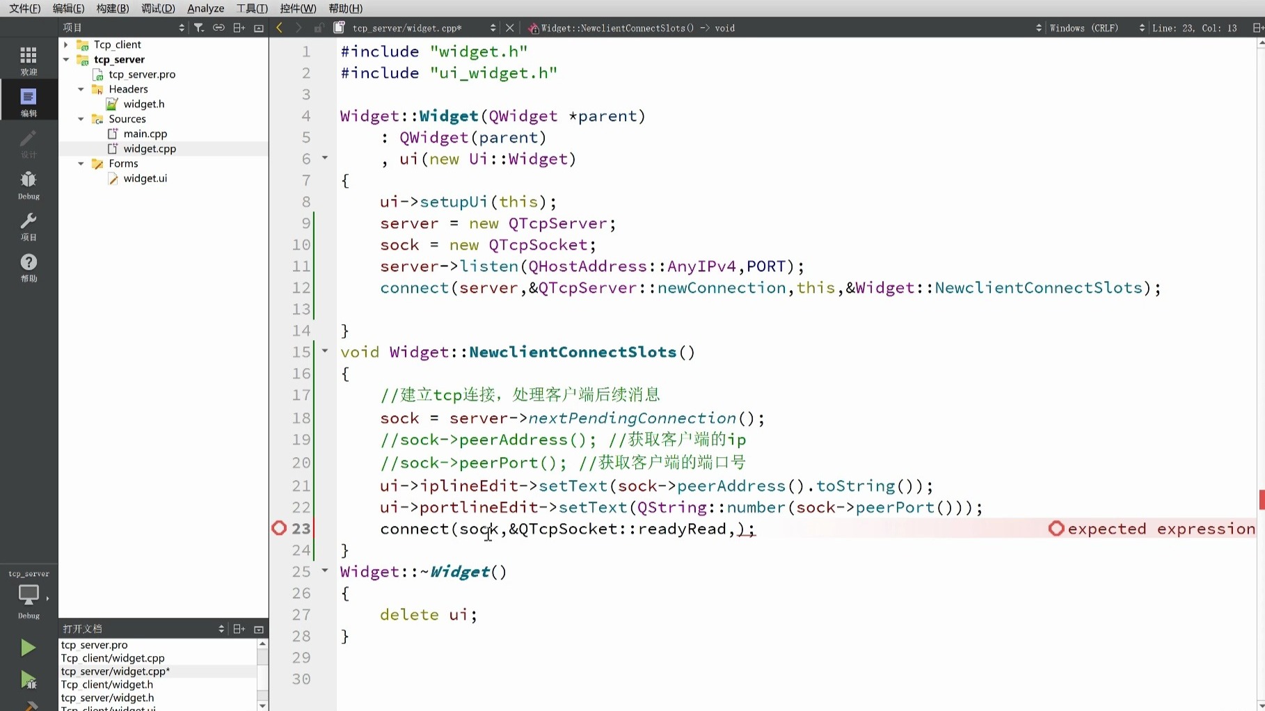Open the Help (帮助) menu
Viewport: 1265px width, 711px height.
(346, 8)
